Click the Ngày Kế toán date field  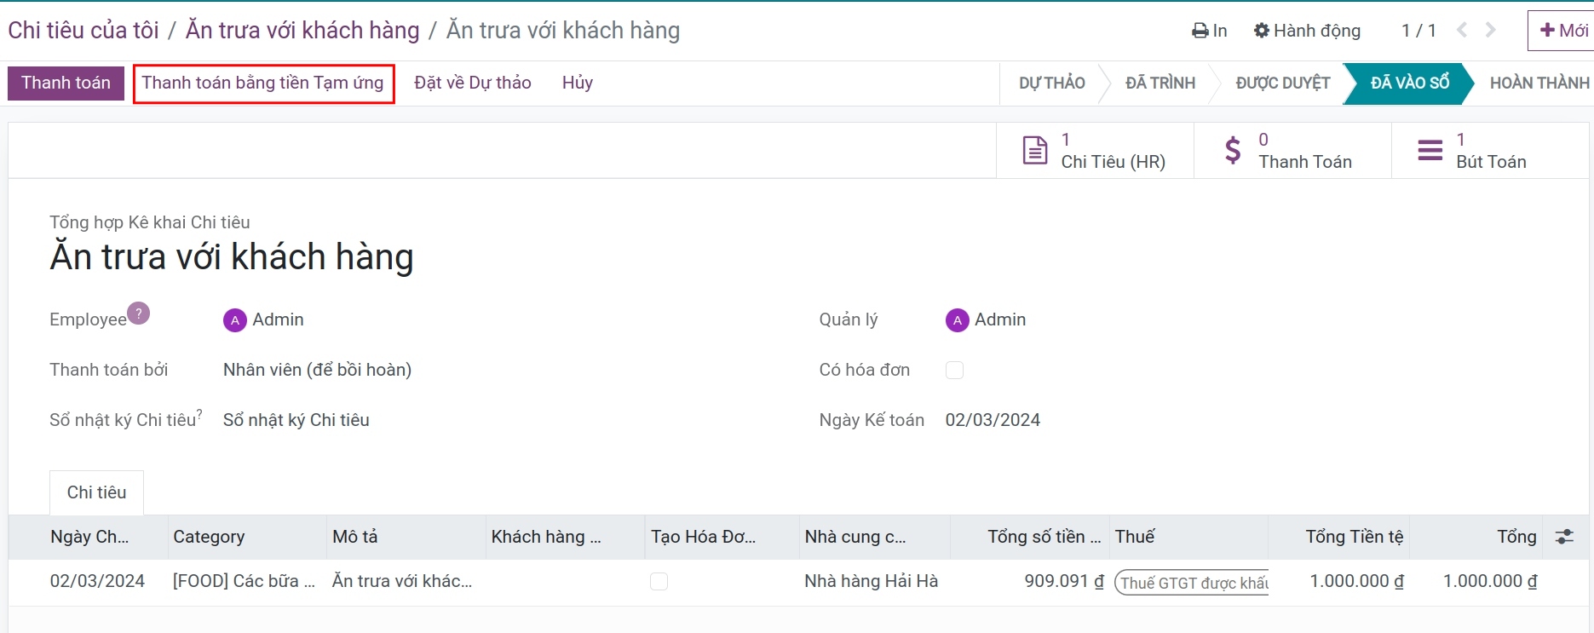click(x=993, y=420)
